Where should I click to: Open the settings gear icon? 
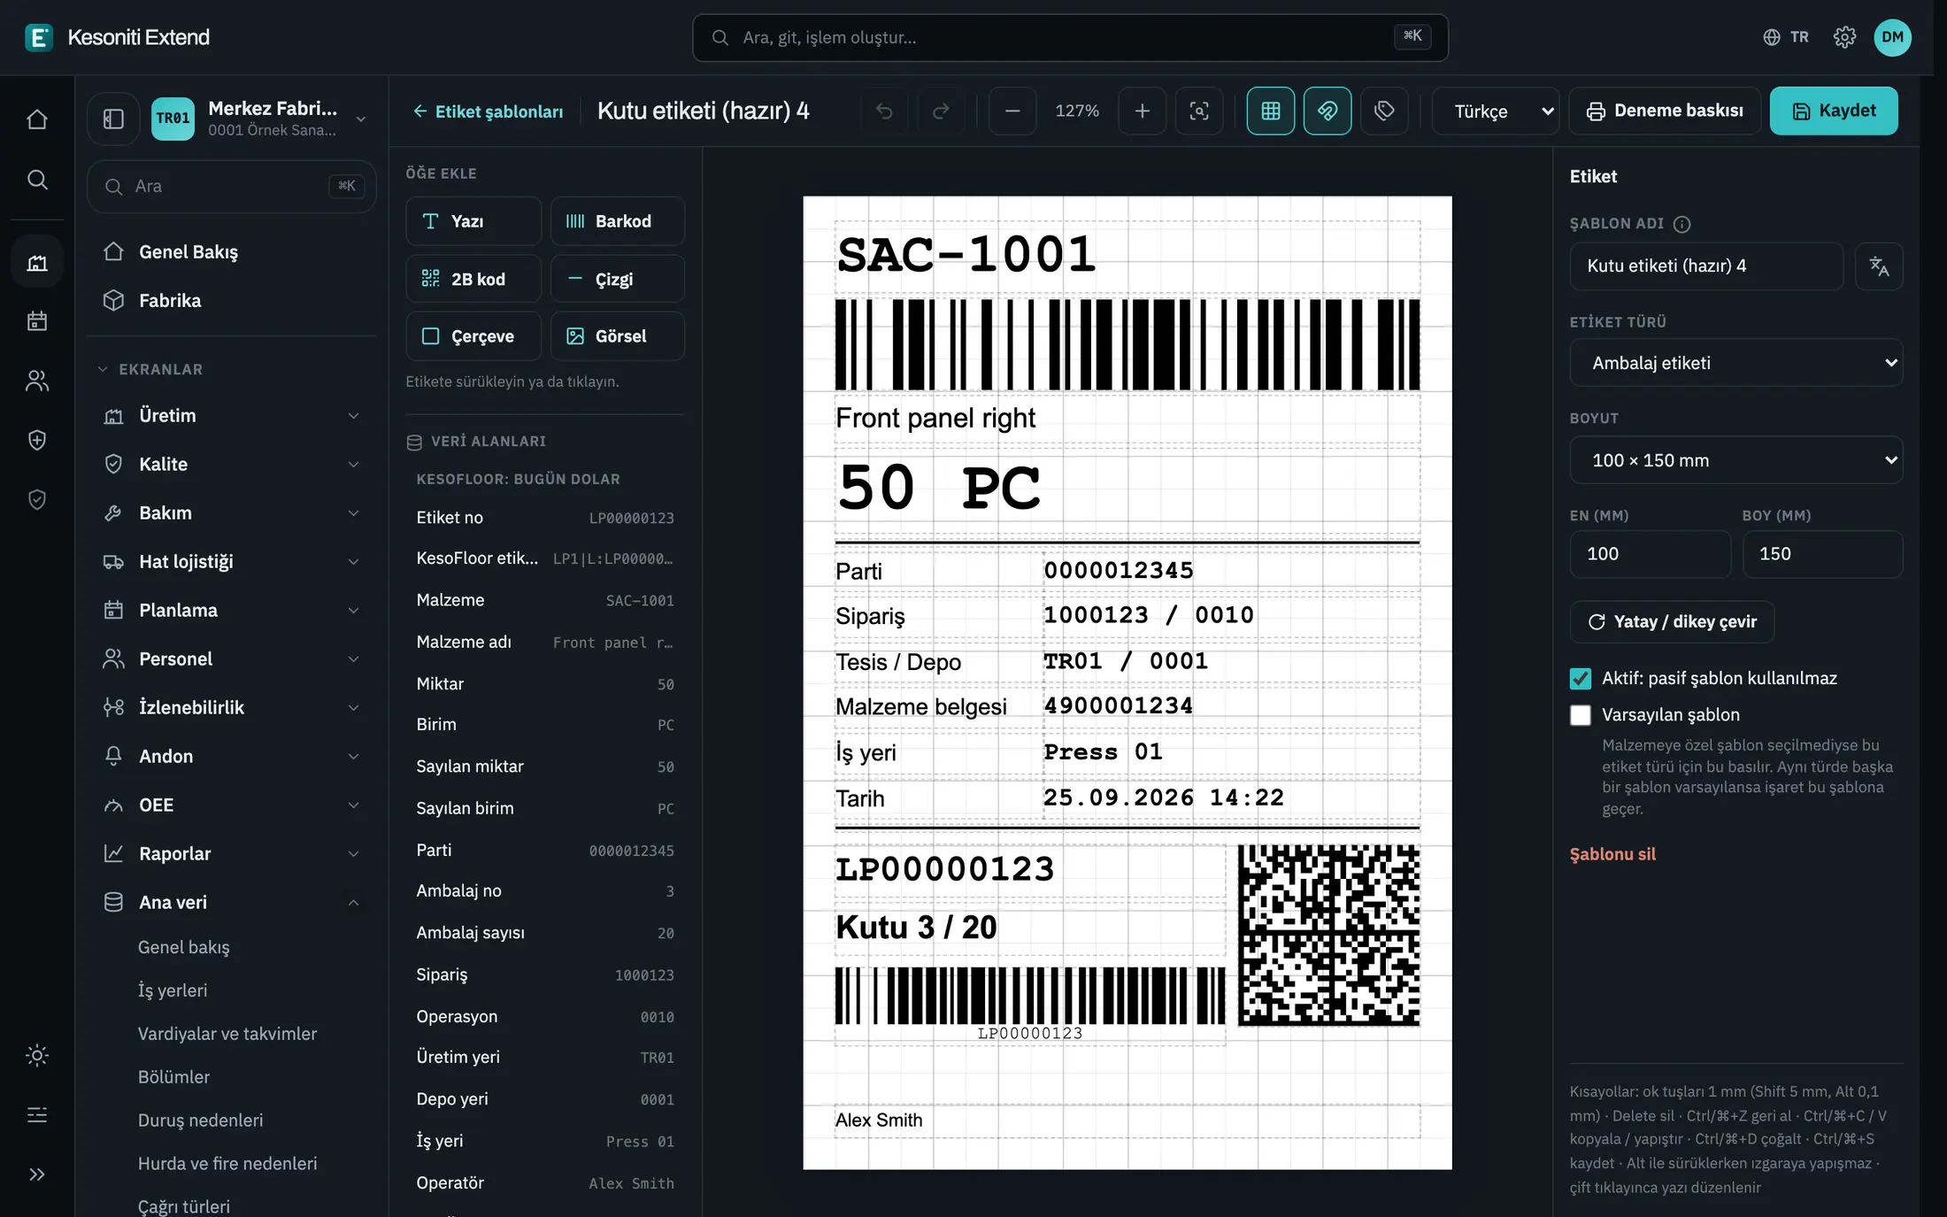coord(1844,37)
